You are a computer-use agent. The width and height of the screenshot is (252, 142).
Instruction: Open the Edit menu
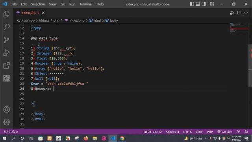coord(24,4)
